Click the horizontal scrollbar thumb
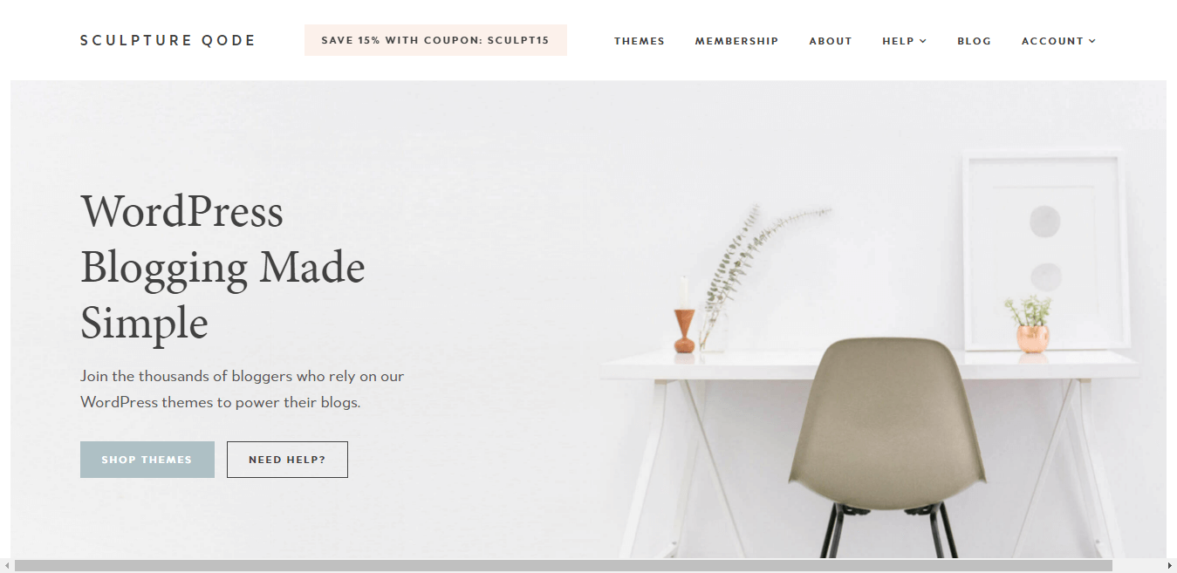 pos(564,566)
